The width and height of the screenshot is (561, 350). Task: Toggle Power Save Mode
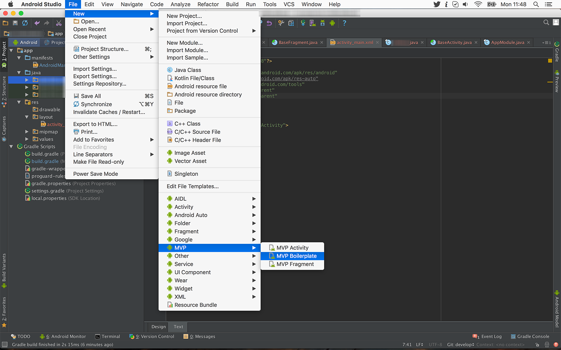coord(112,174)
